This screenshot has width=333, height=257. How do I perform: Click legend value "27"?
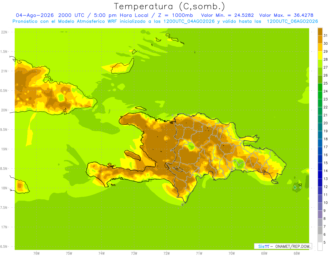point(326,67)
